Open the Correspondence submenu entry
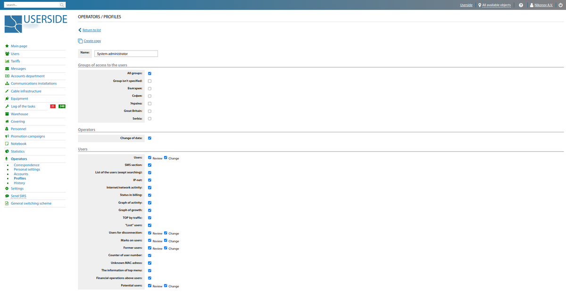 pyautogui.click(x=26, y=165)
